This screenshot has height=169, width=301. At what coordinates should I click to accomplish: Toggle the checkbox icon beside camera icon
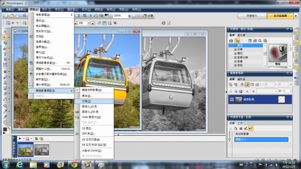169,23
